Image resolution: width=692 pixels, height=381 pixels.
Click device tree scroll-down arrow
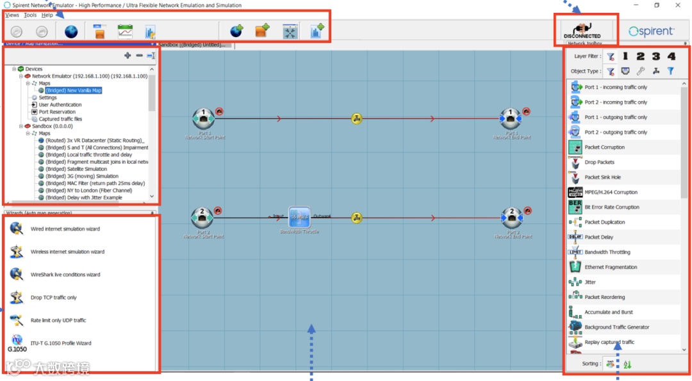[x=152, y=197]
